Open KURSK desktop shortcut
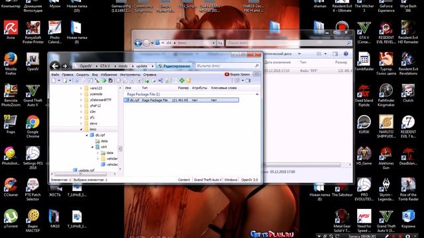Screen dimensions: 424x238 click(364, 124)
